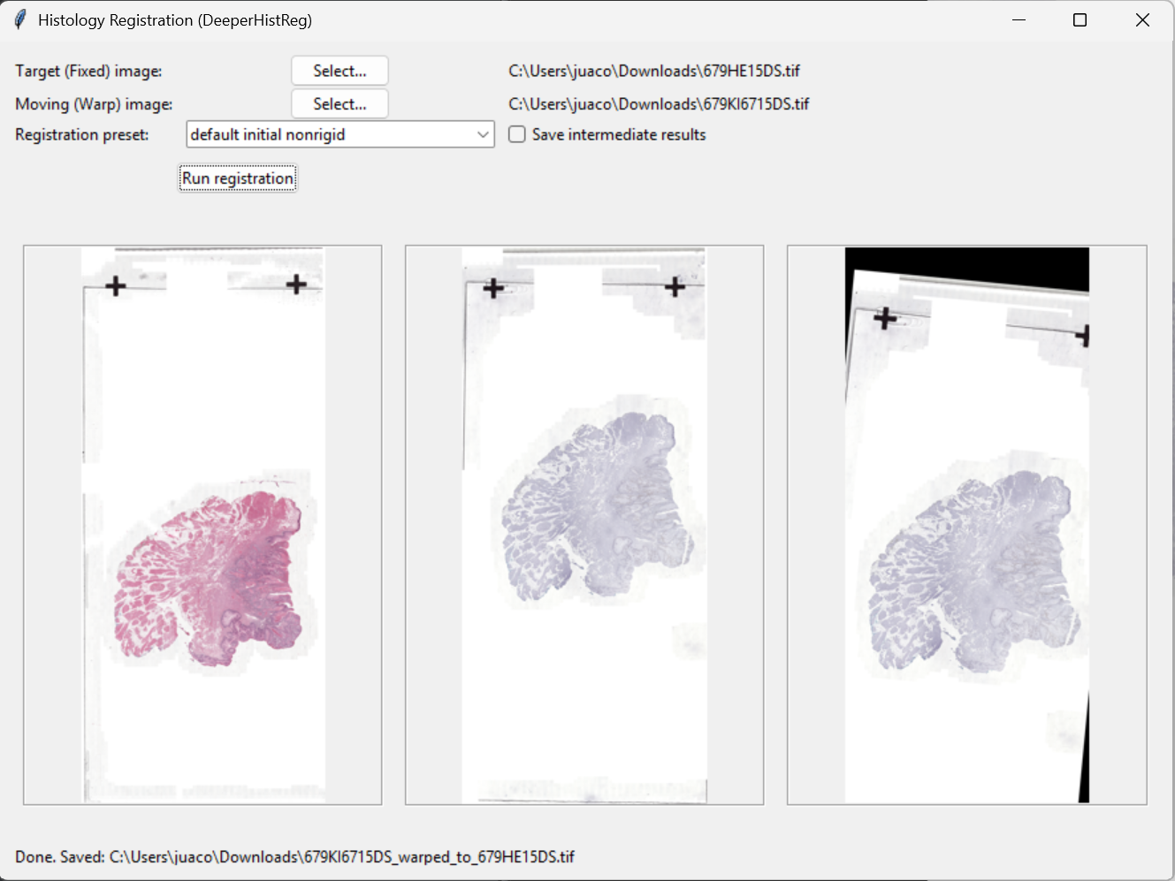1175x881 pixels.
Task: Close the DeeperHistReg window
Action: click(1142, 19)
